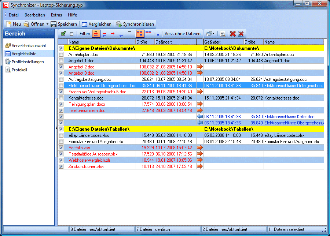
Task: Click '11 Dateien selektiert' in status bar
Action: pyautogui.click(x=286, y=229)
